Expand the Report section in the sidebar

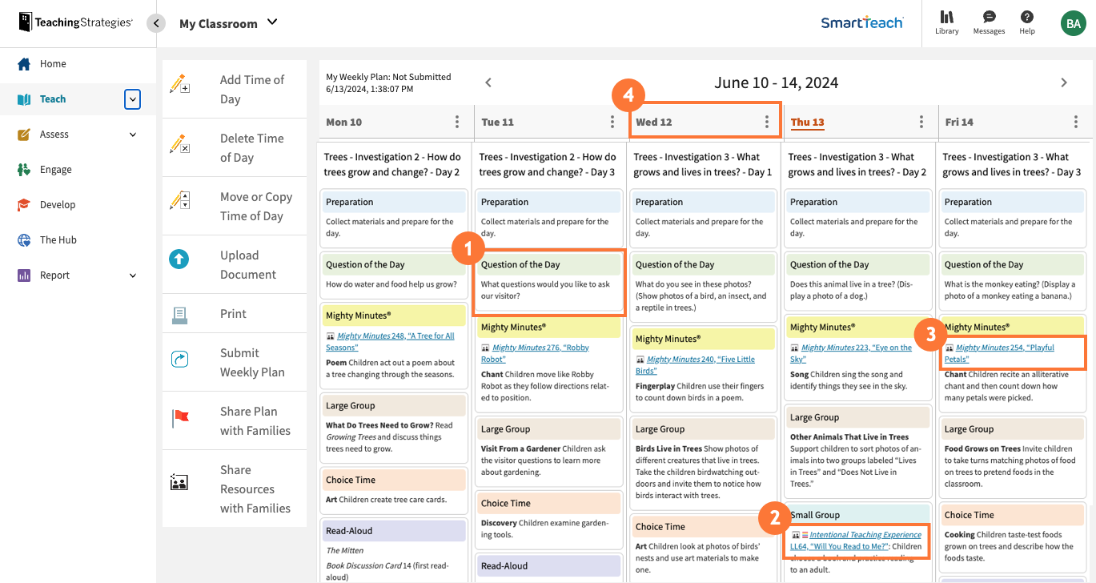tap(134, 275)
